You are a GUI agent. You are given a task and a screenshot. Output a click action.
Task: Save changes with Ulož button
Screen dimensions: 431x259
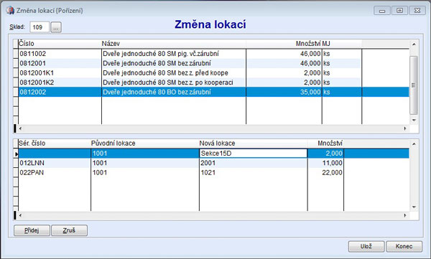(x=366, y=246)
